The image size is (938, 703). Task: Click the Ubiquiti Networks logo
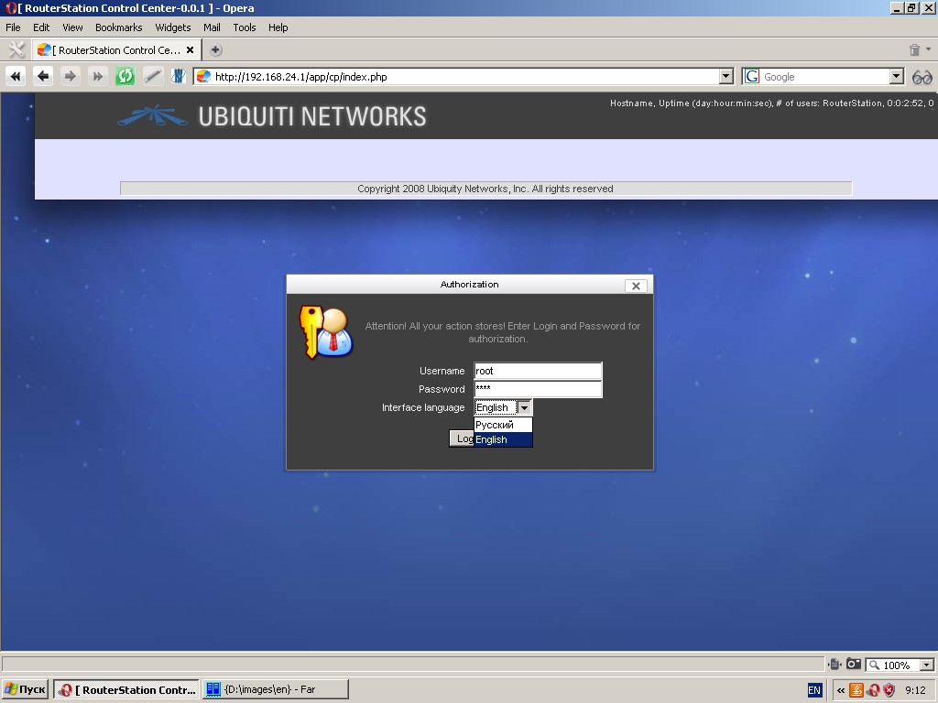[x=272, y=116]
